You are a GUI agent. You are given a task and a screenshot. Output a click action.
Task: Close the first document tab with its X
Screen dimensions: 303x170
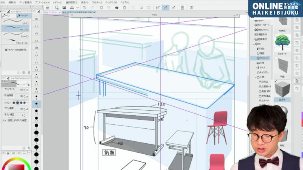pyautogui.click(x=60, y=12)
